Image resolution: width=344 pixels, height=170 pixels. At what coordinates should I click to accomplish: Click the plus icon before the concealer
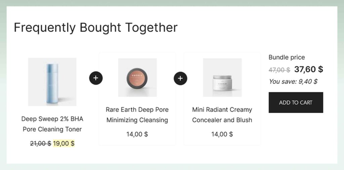coord(180,78)
